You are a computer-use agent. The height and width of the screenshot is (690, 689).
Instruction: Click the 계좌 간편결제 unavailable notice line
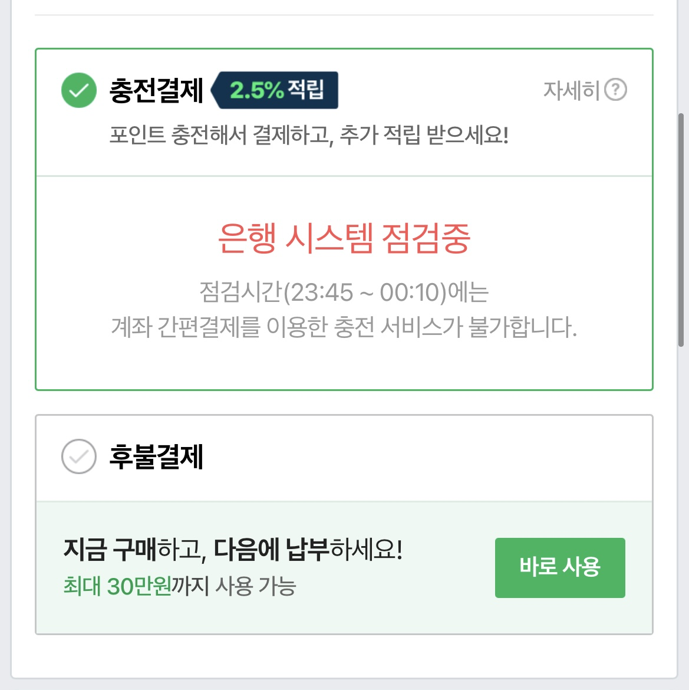point(344,327)
